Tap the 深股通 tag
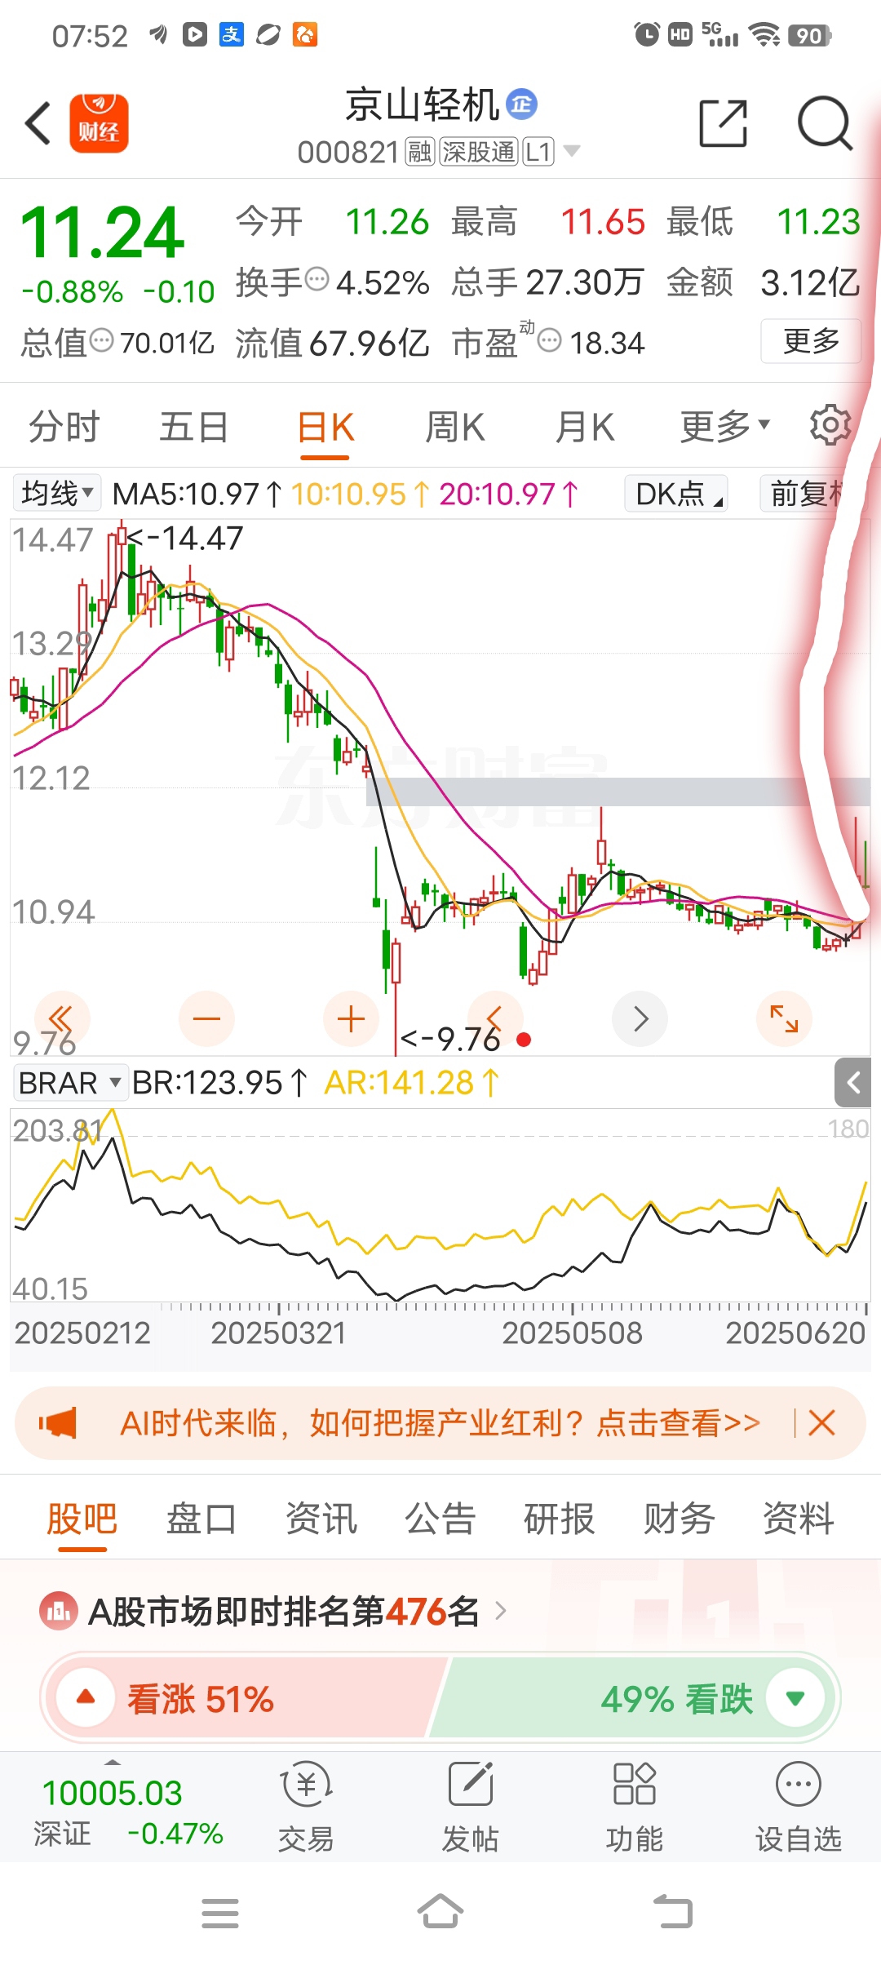The width and height of the screenshot is (881, 1965). [x=479, y=152]
